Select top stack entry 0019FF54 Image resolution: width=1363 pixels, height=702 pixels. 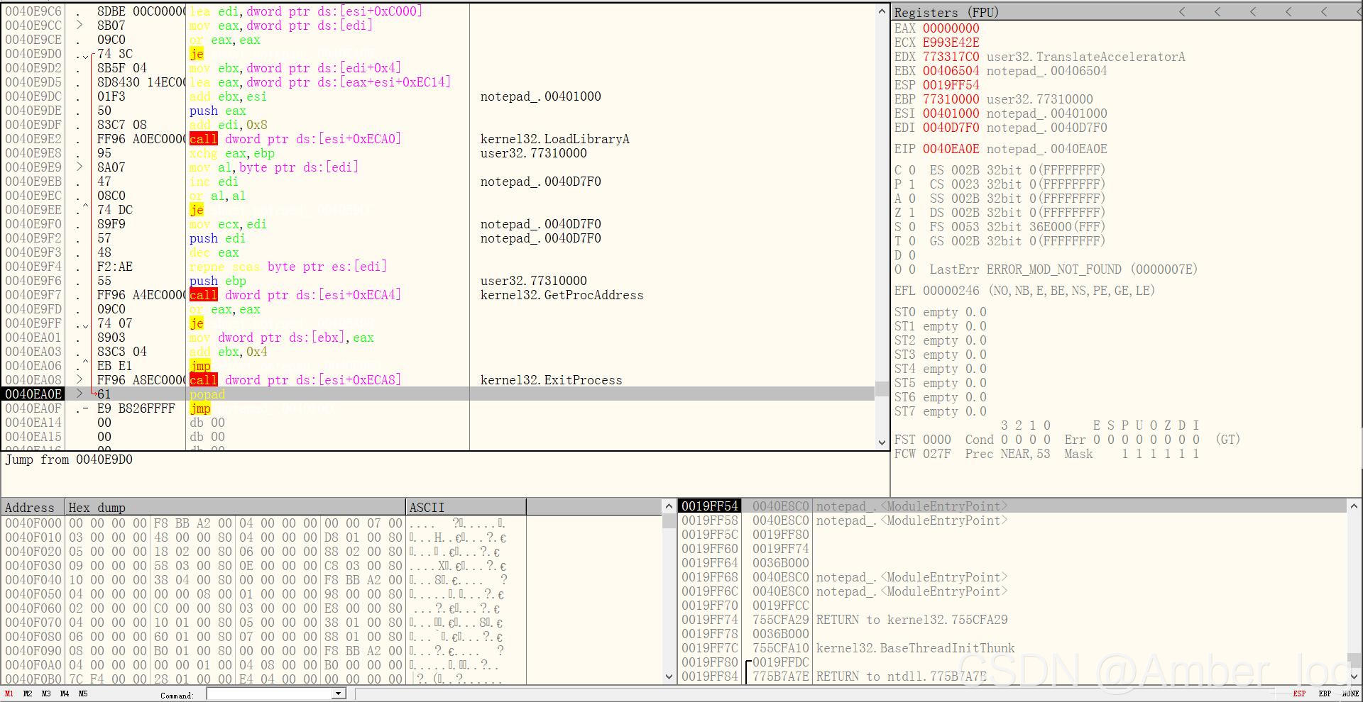point(1012,506)
